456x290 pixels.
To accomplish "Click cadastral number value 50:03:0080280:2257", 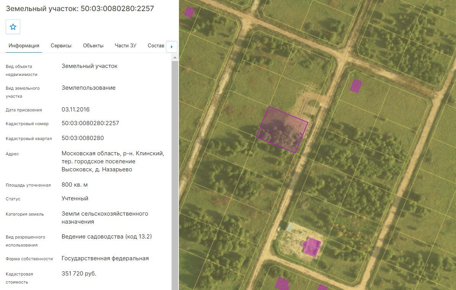I will (90, 123).
